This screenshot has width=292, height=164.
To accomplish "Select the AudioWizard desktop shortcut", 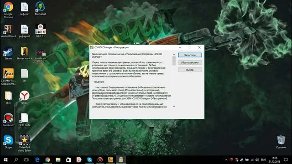I will pos(8,31).
